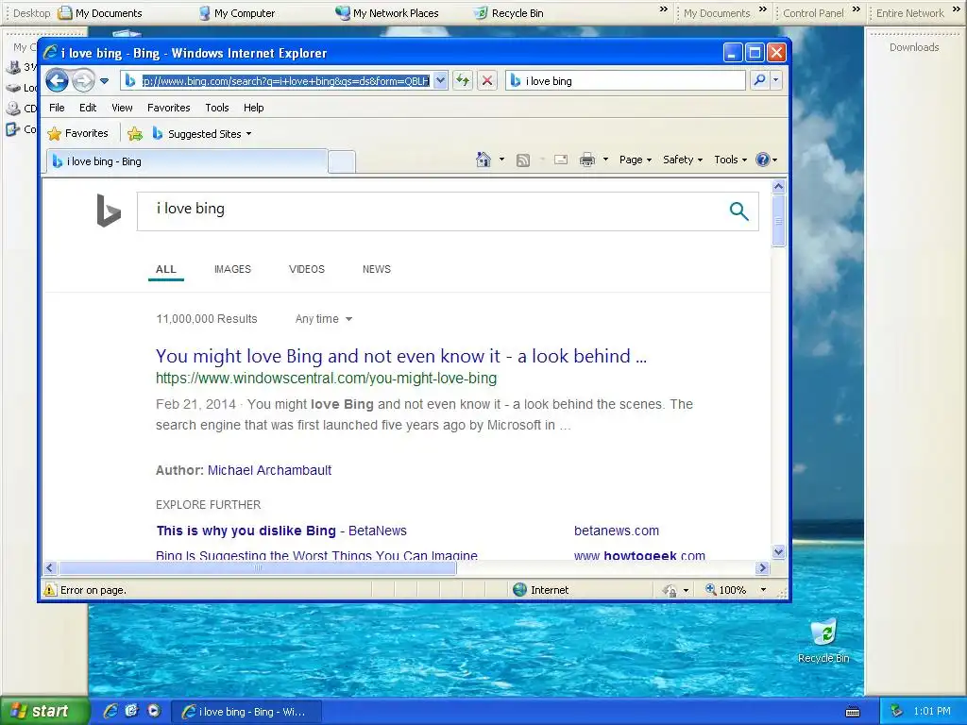Click the horizontal scrollbar right arrow

763,567
